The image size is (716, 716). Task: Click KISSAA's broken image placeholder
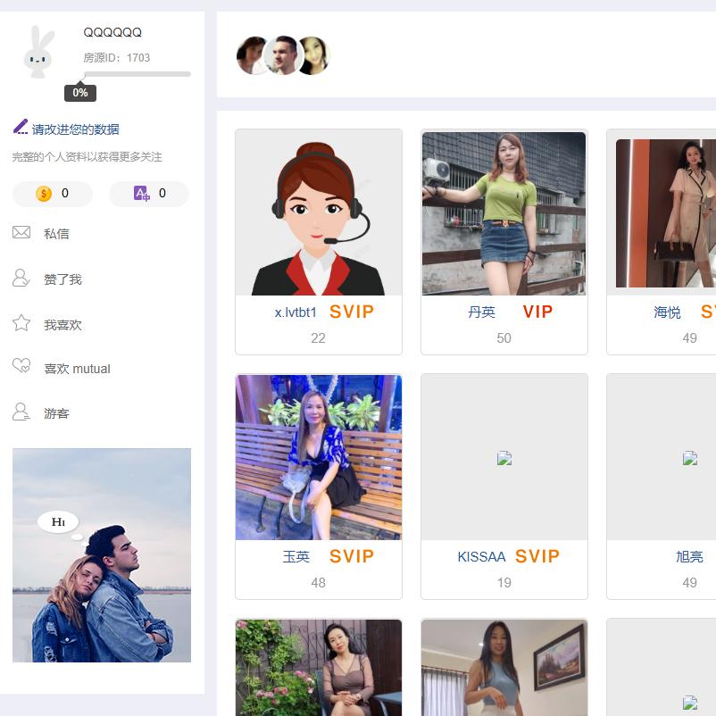(x=504, y=458)
